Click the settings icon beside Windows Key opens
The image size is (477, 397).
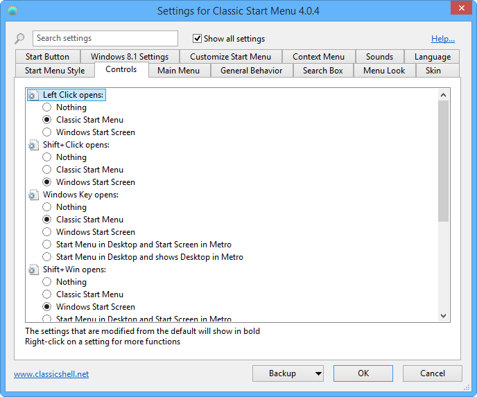[33, 195]
